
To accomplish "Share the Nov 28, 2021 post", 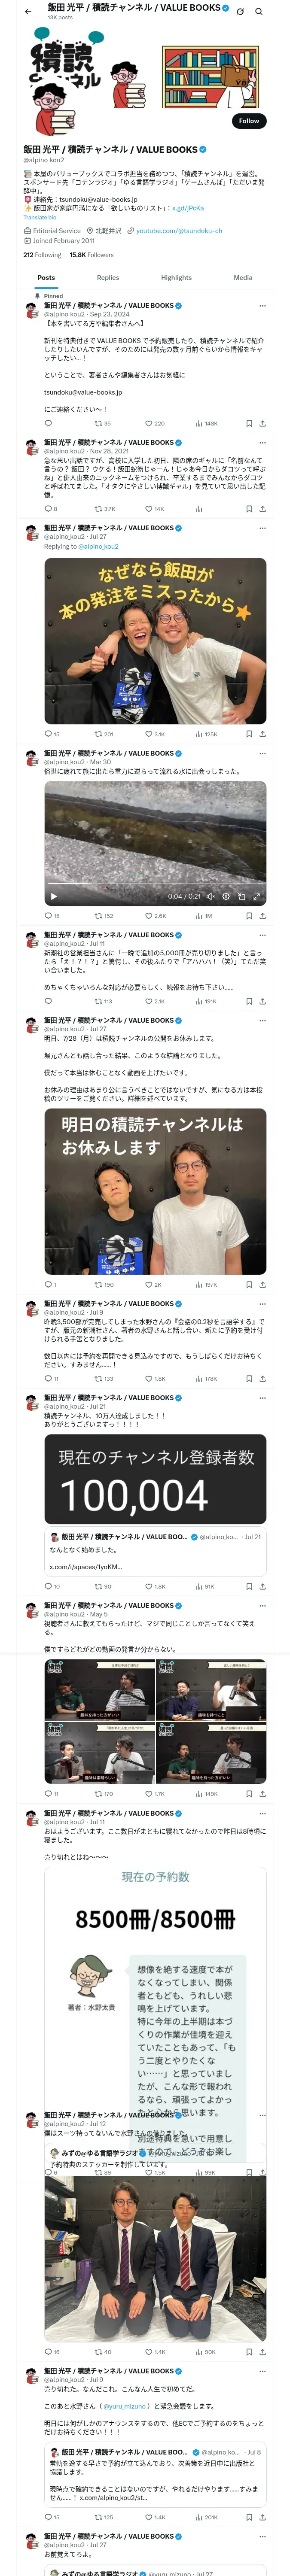I will (262, 509).
